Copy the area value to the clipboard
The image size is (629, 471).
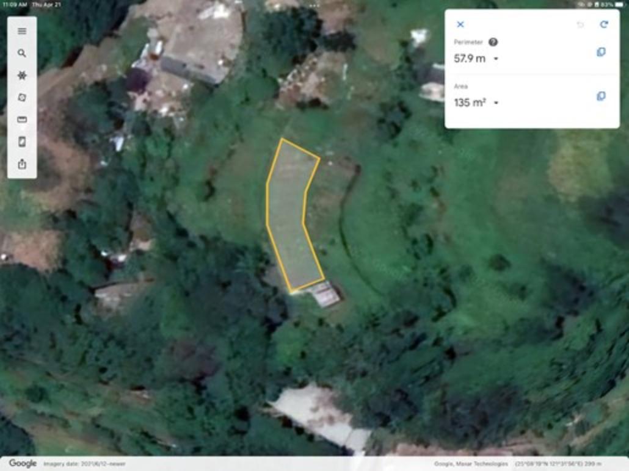[x=601, y=96]
